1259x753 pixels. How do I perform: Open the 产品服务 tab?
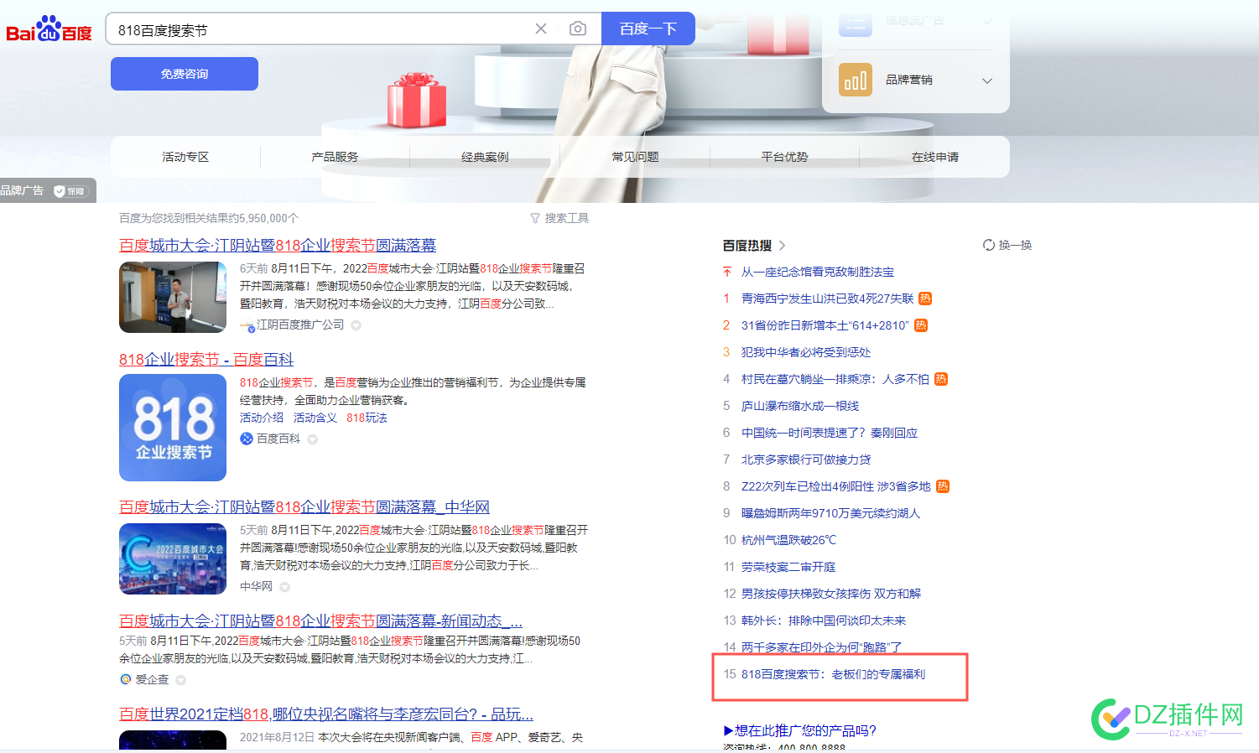[335, 157]
